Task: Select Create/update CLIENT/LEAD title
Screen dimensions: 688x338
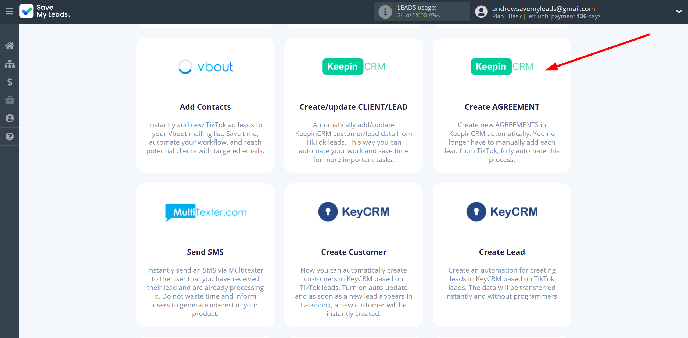Action: 354,107
